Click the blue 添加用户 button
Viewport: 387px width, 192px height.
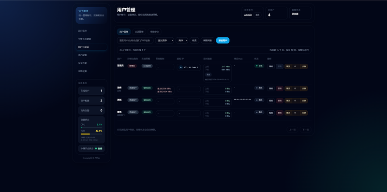point(223,40)
